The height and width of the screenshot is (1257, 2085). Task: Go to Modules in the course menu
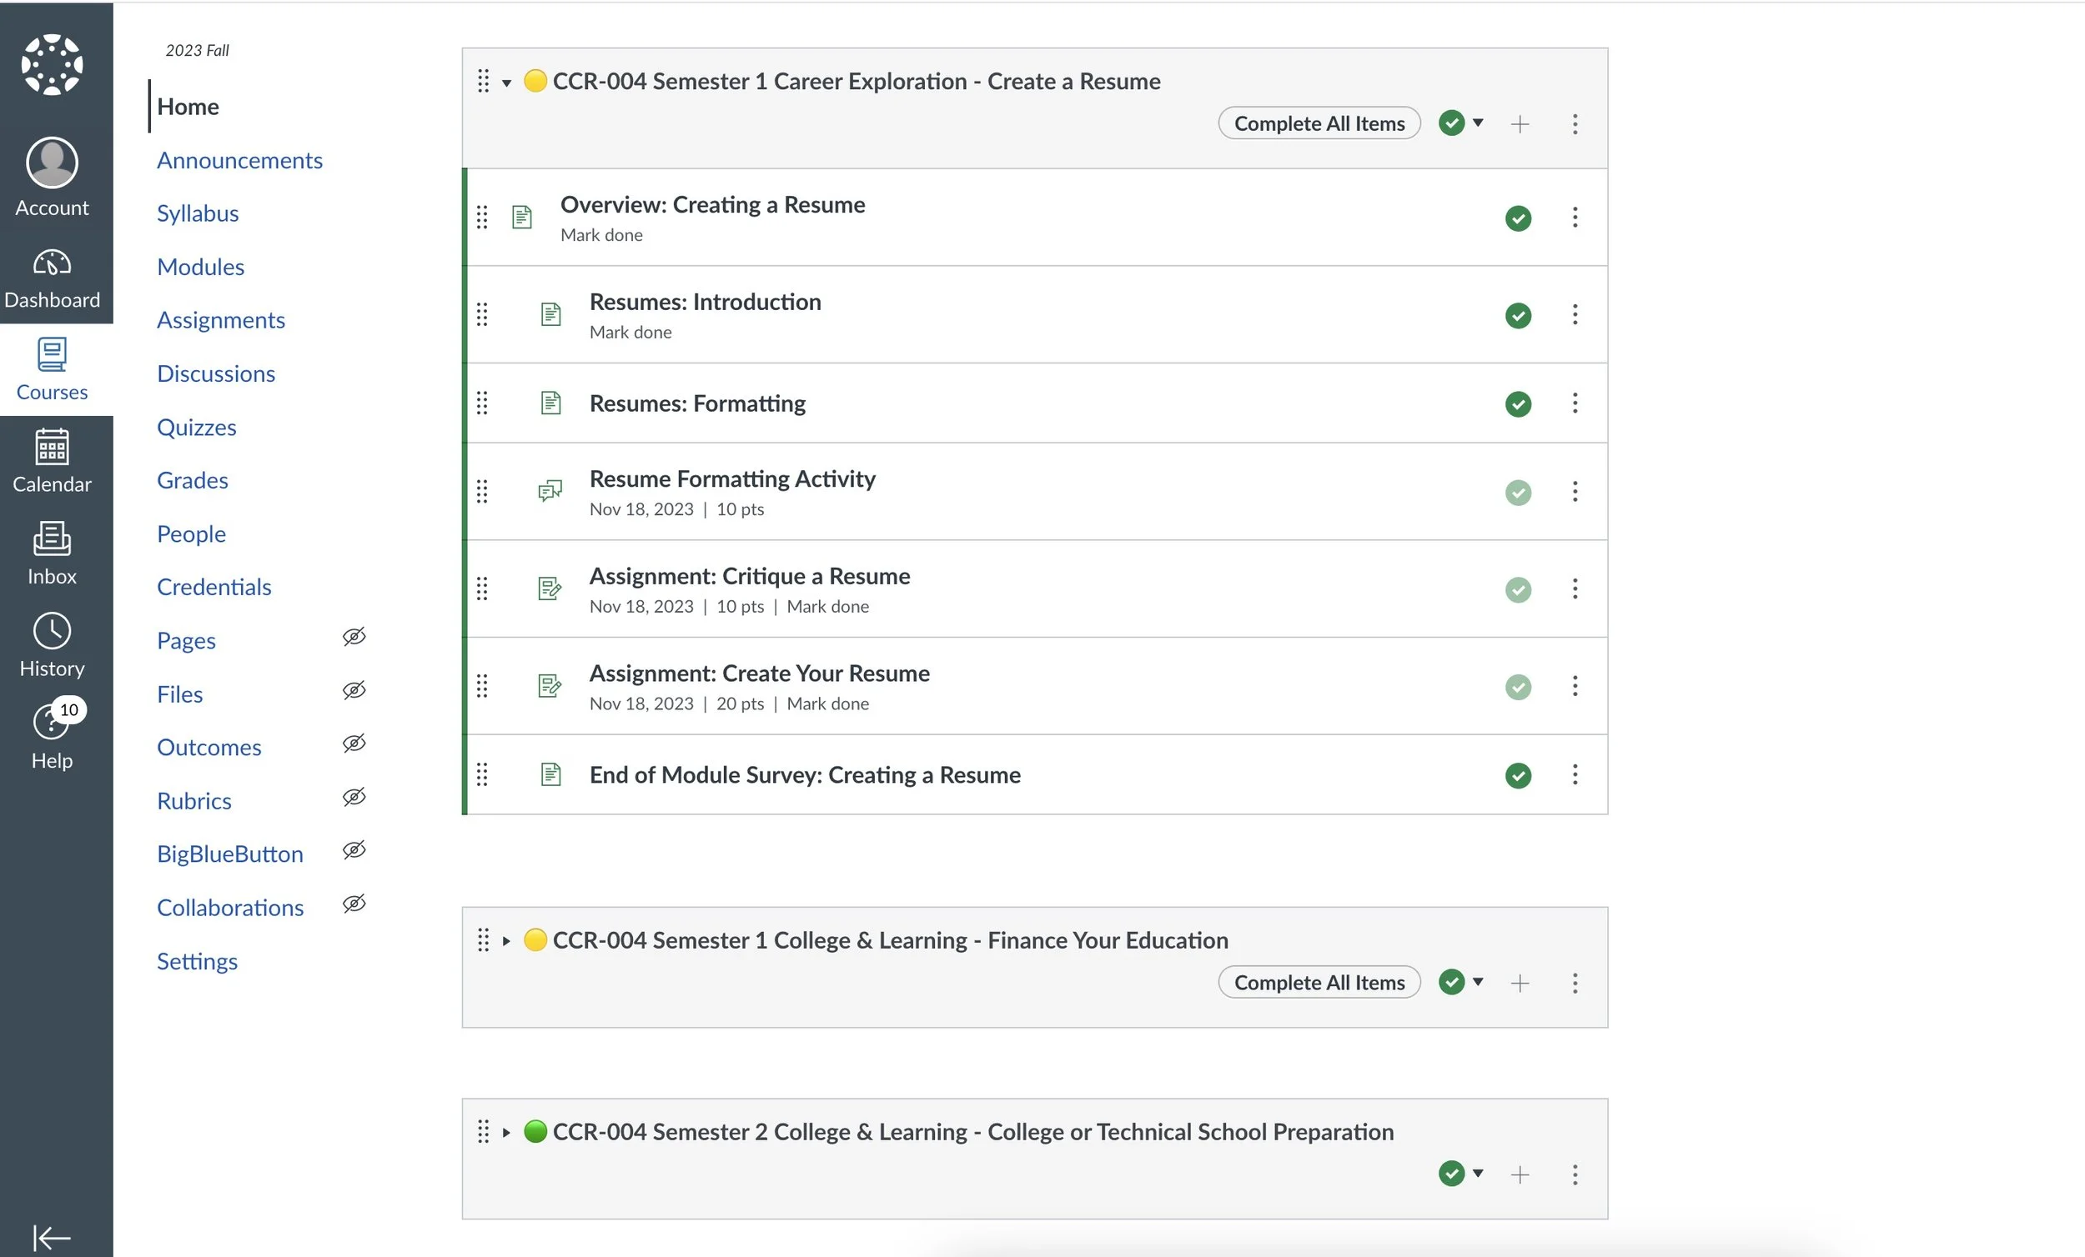[x=200, y=267]
